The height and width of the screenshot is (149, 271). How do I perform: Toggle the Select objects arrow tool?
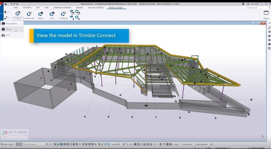tap(55, 144)
